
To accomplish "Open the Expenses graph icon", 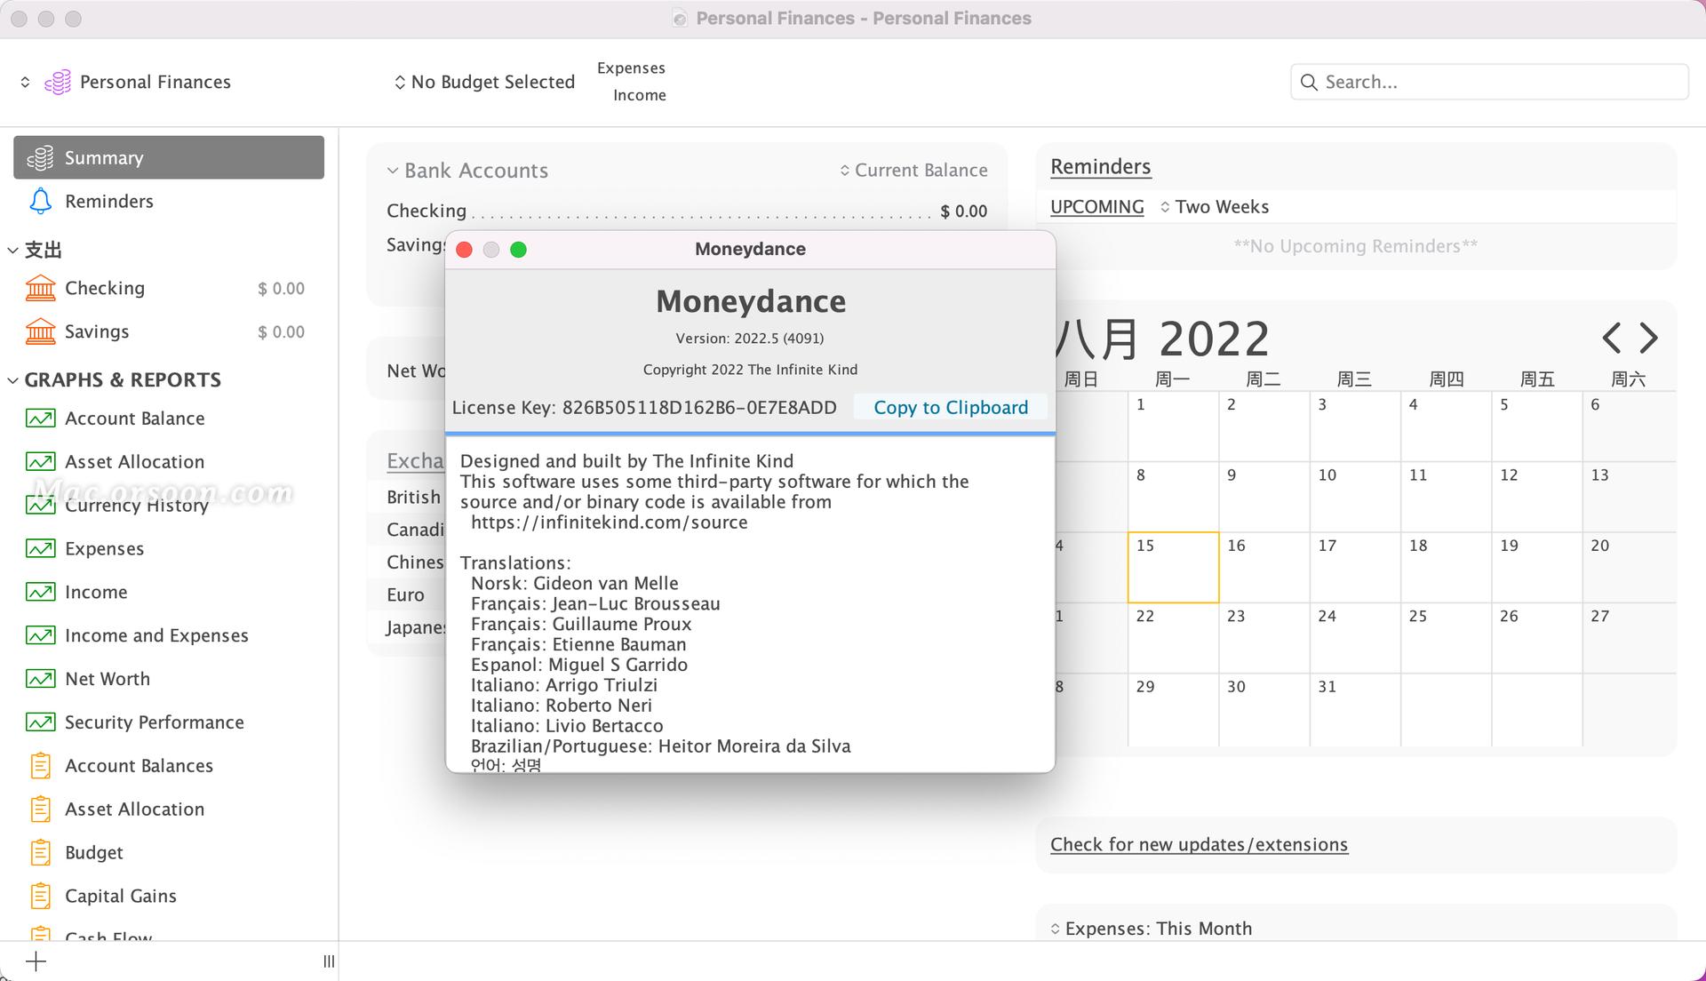I will 39,548.
